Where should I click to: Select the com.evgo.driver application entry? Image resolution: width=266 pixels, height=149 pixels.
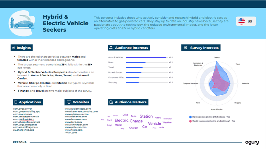coord(22,109)
